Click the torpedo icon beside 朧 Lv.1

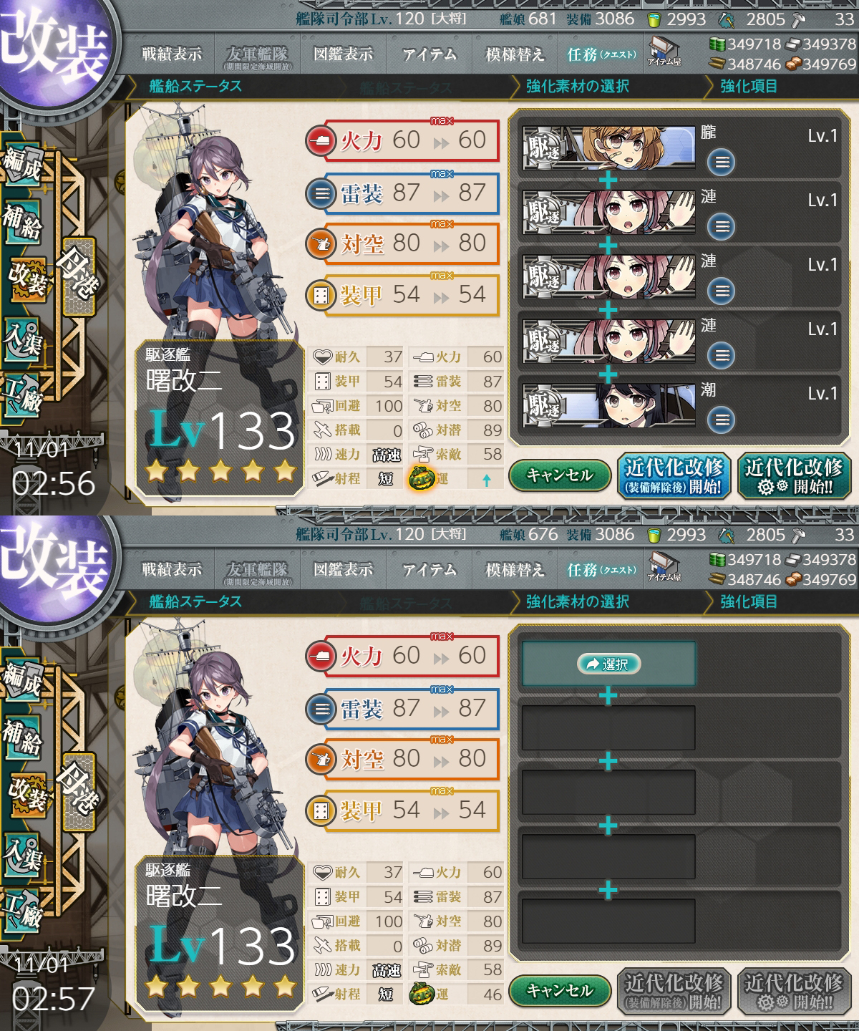pyautogui.click(x=722, y=163)
